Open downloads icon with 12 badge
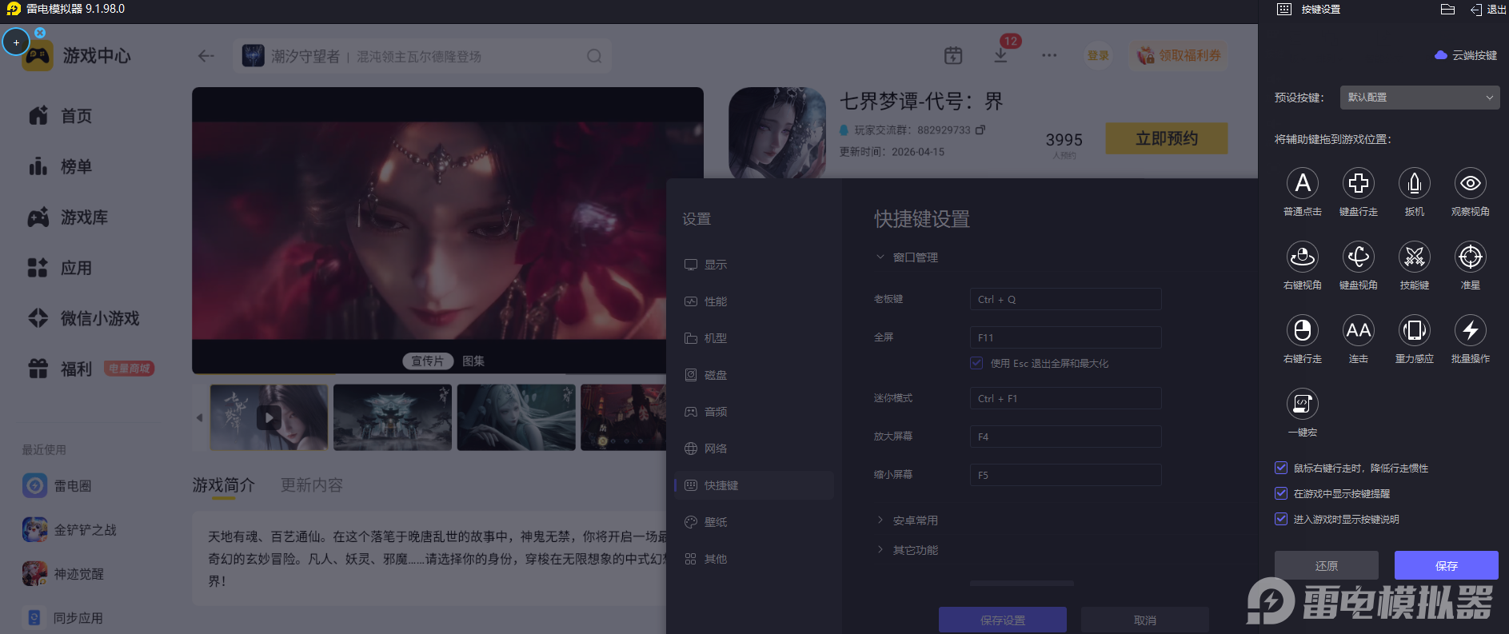Image resolution: width=1509 pixels, height=634 pixels. click(x=1000, y=55)
